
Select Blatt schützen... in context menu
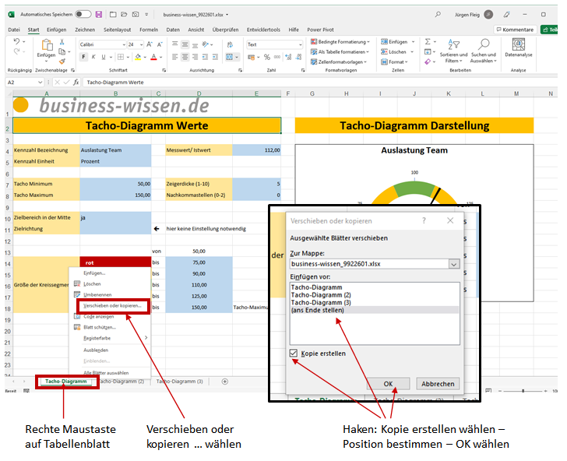[x=100, y=328]
